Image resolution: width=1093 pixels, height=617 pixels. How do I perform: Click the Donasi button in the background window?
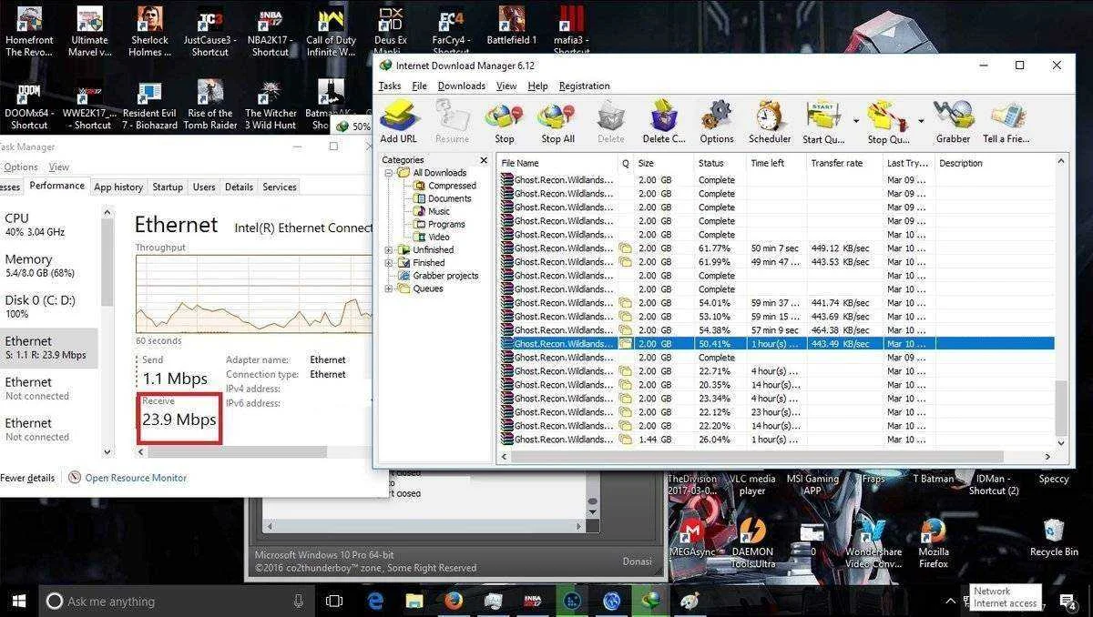pos(637,561)
